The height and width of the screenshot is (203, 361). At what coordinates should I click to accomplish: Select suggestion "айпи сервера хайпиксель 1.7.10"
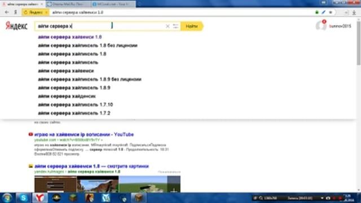point(75,105)
